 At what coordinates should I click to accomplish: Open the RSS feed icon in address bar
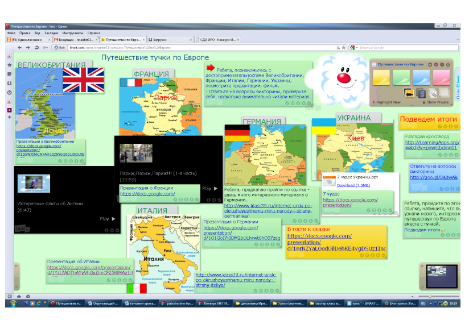tap(338, 48)
